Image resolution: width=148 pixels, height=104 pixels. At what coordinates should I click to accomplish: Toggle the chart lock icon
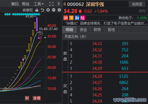click(x=37, y=10)
